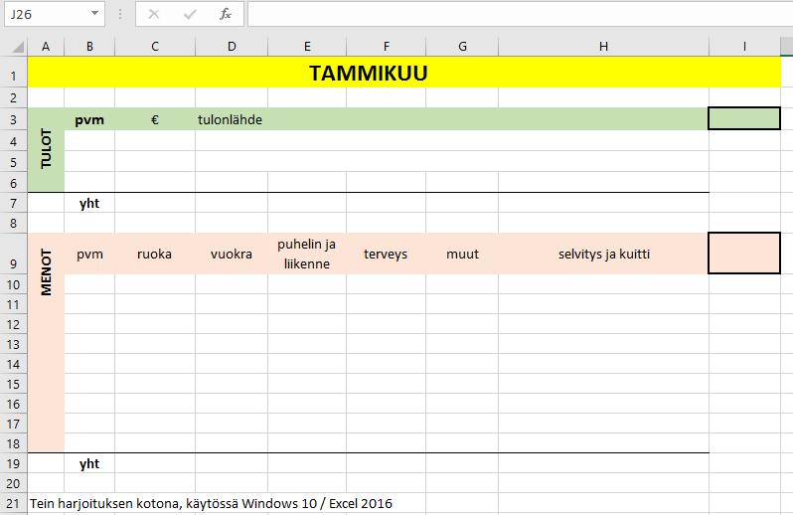793x515 pixels.
Task: Click the TAMMIKUU title cell
Action: (x=404, y=73)
